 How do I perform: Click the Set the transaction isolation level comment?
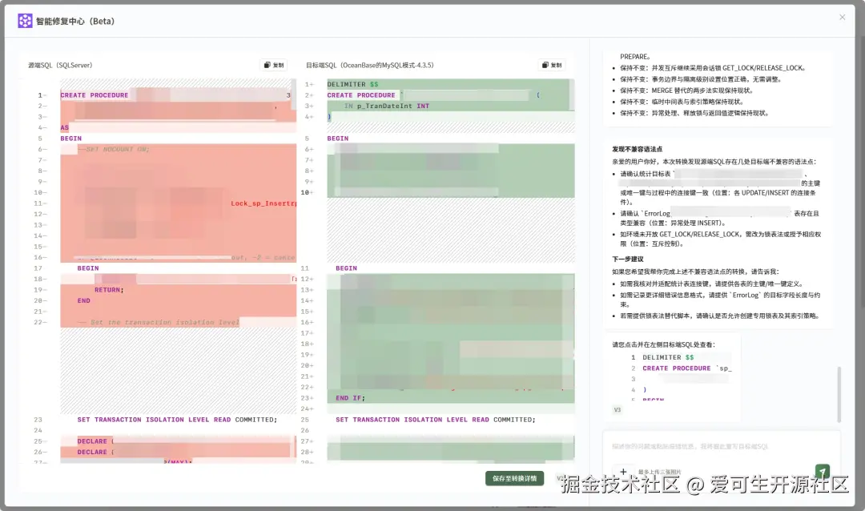click(158, 322)
